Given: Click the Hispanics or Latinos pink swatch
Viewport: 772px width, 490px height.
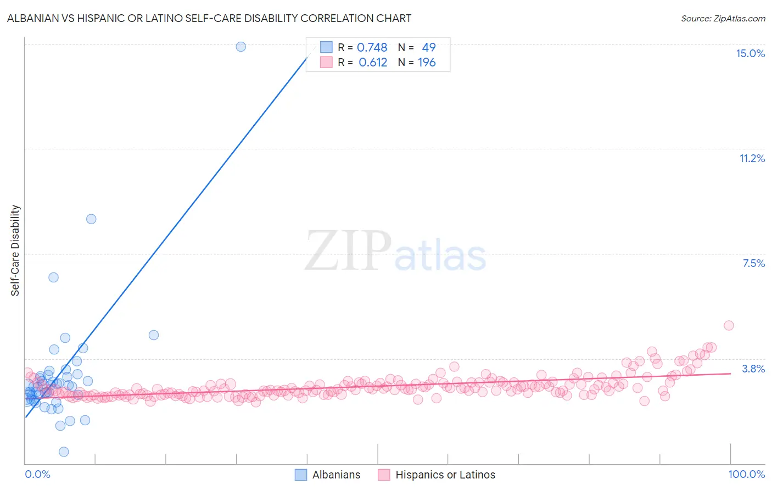Looking at the screenshot, I should pyautogui.click(x=384, y=475).
